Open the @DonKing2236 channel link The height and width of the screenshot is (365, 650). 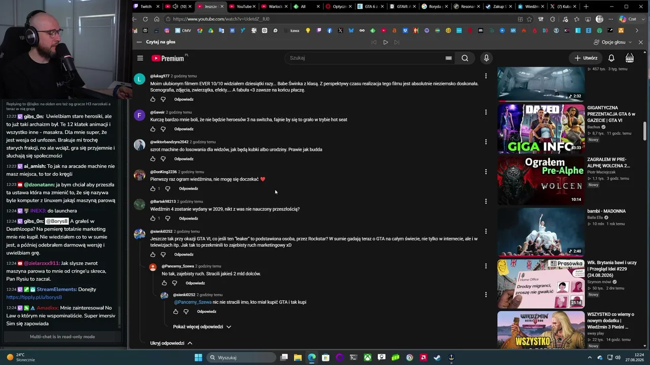pos(164,172)
